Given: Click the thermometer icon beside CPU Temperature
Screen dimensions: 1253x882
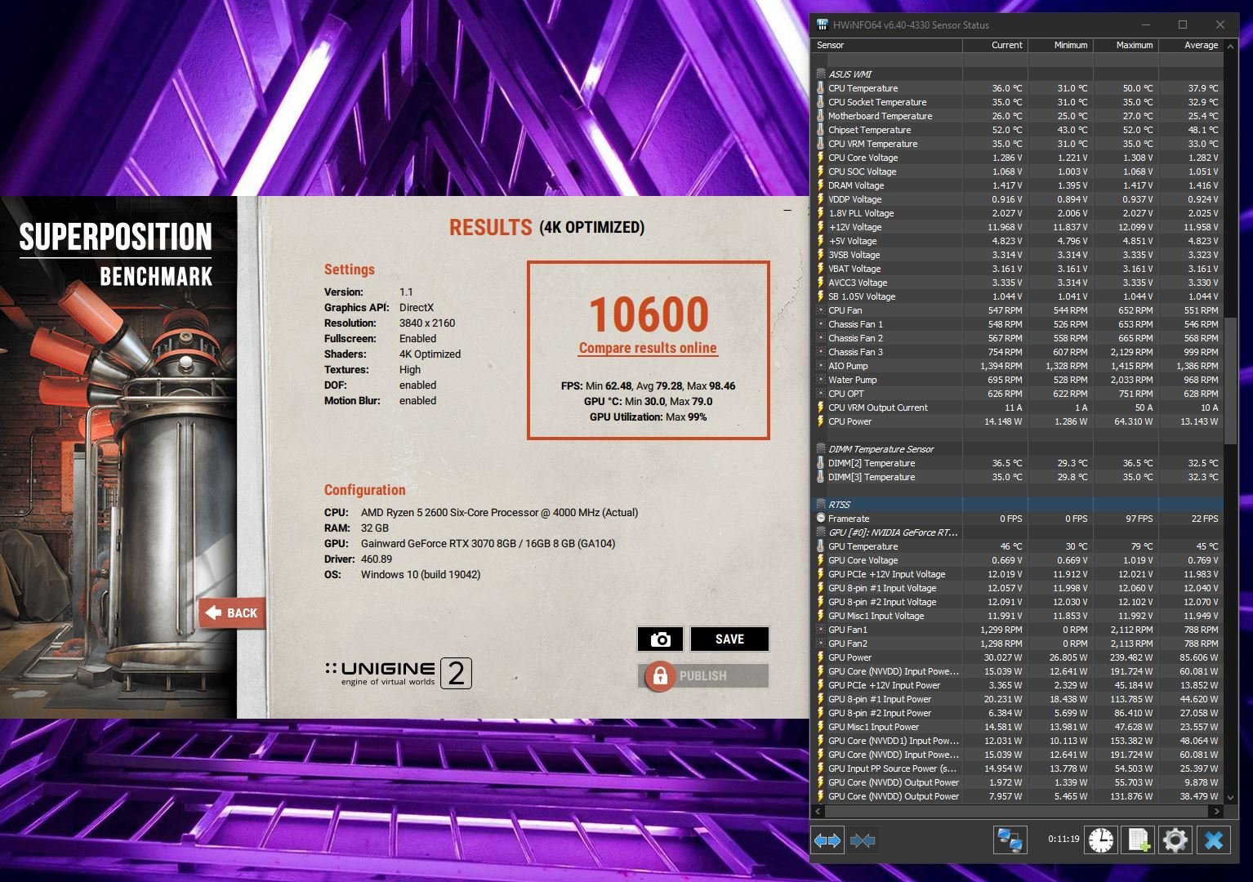Looking at the screenshot, I should (821, 88).
